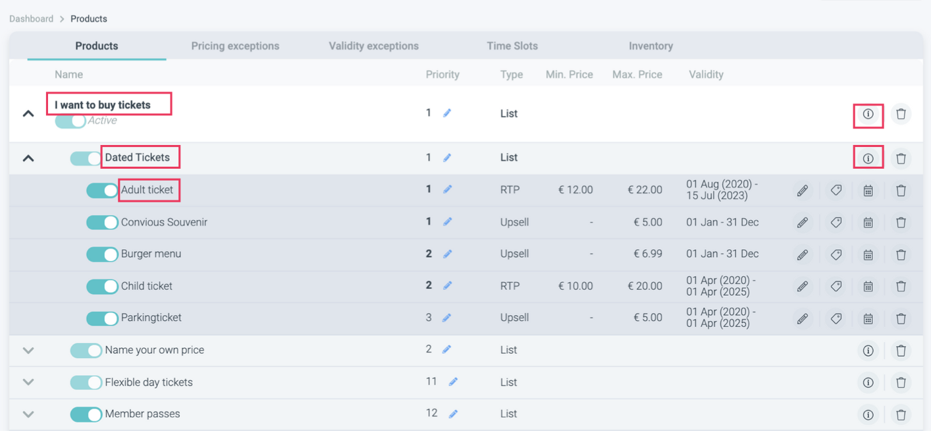
Task: Open the Inventory tab
Action: click(651, 46)
